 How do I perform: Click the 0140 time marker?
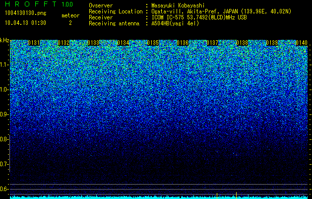[302, 43]
